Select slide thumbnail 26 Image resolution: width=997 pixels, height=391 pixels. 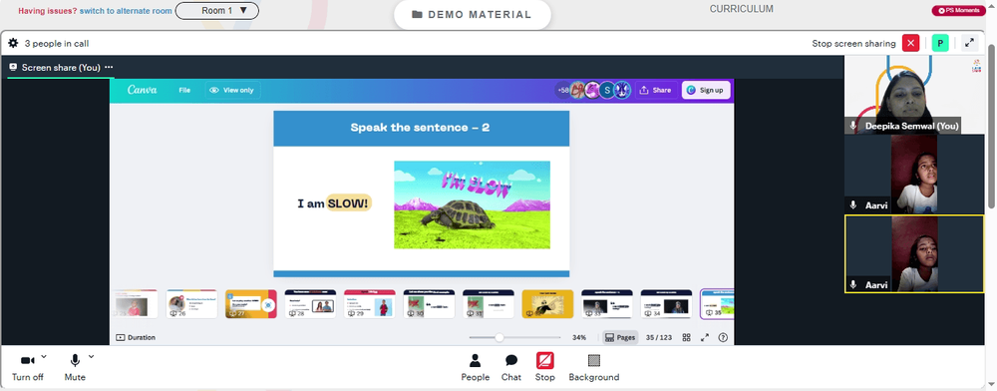192,304
